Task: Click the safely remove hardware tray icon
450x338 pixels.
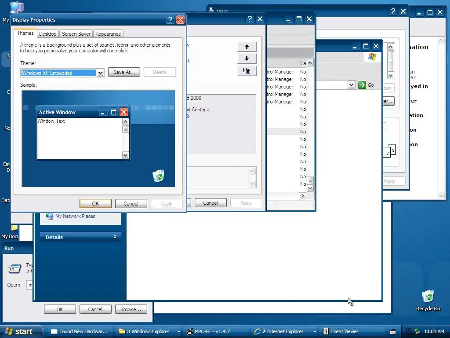Action: click(x=417, y=331)
